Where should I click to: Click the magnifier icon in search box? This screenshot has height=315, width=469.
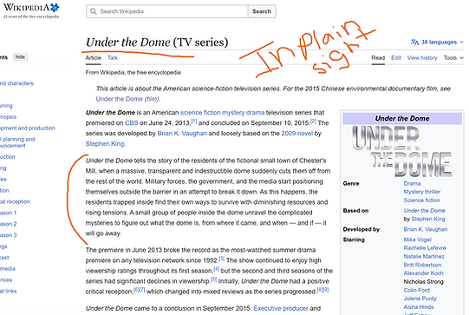point(94,11)
